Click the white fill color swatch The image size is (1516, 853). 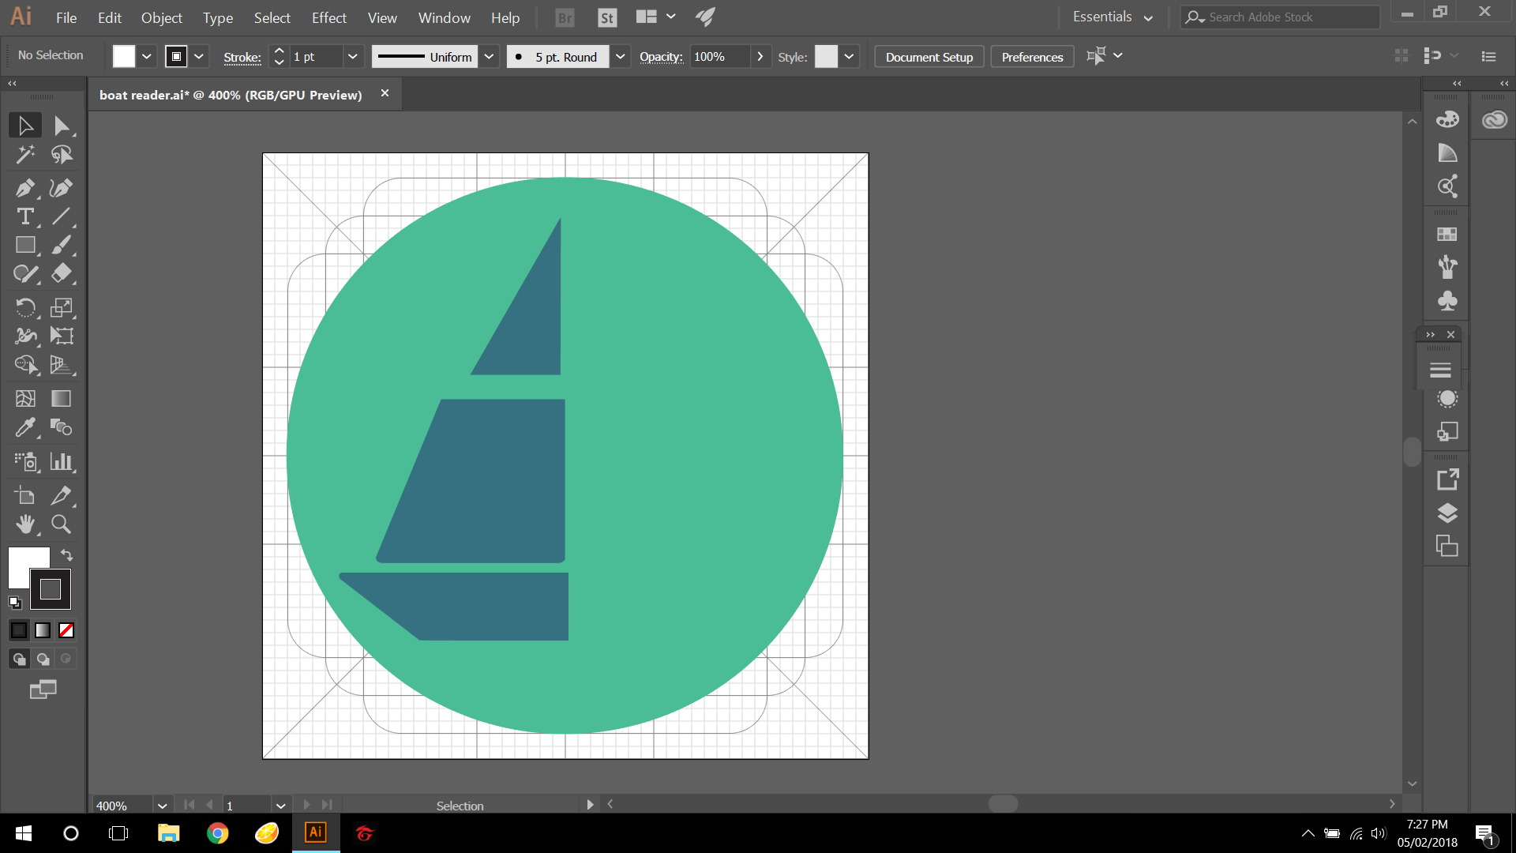point(124,57)
